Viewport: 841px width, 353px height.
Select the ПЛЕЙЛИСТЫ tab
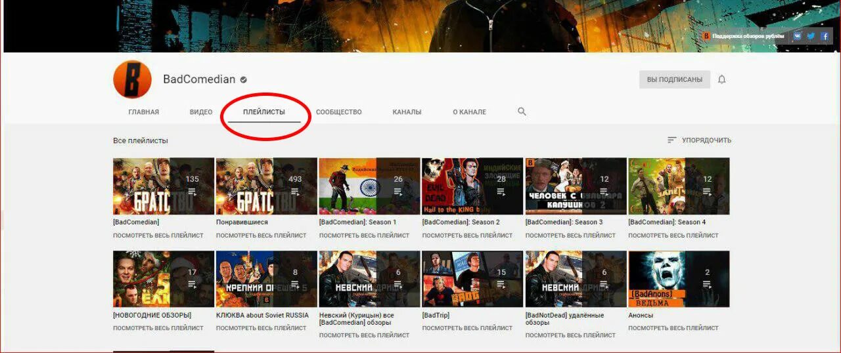pyautogui.click(x=264, y=112)
